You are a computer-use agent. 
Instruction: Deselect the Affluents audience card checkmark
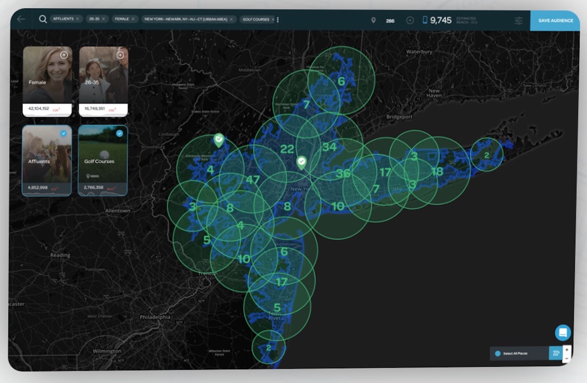[63, 133]
